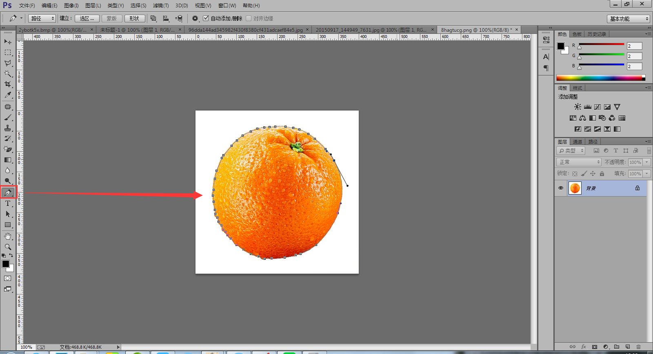Viewport: 653px width, 354px height.
Task: Switch to the 历史记录 tab
Action: click(597, 34)
